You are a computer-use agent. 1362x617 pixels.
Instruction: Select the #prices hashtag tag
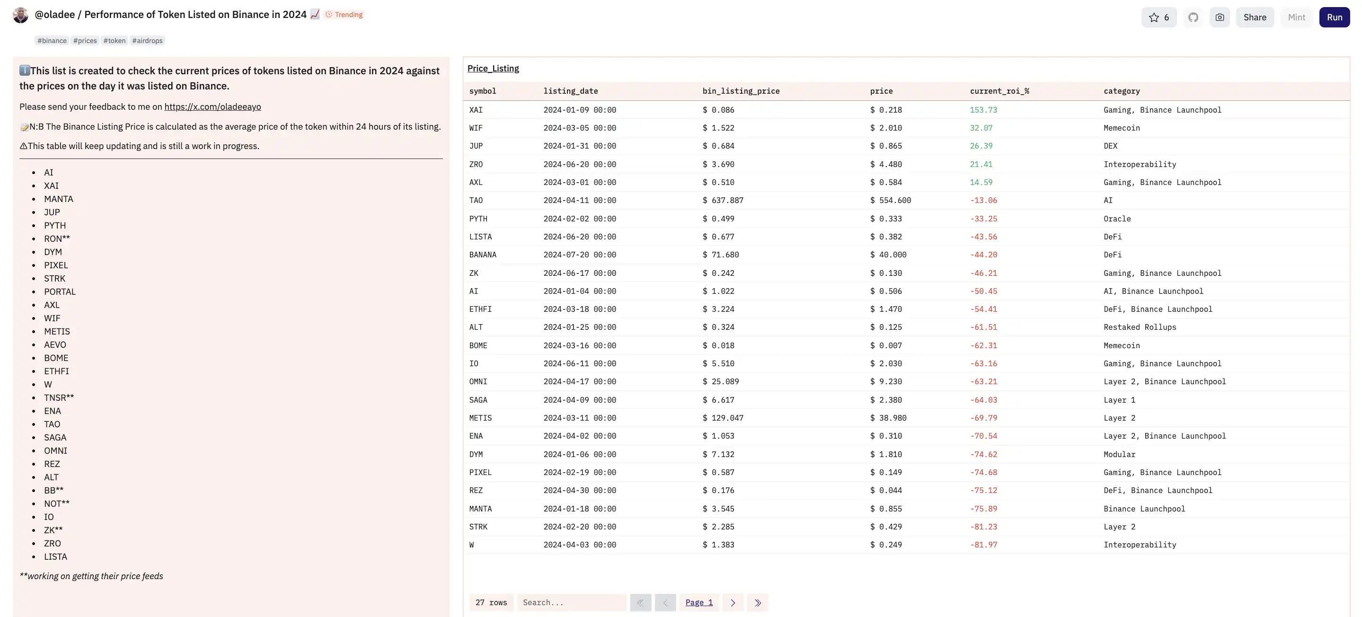click(84, 40)
